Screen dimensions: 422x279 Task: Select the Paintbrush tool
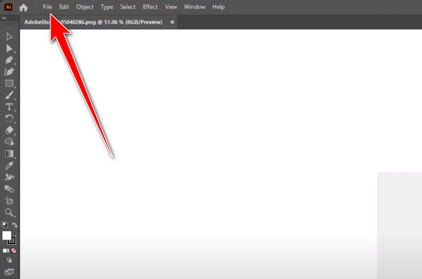[9, 95]
